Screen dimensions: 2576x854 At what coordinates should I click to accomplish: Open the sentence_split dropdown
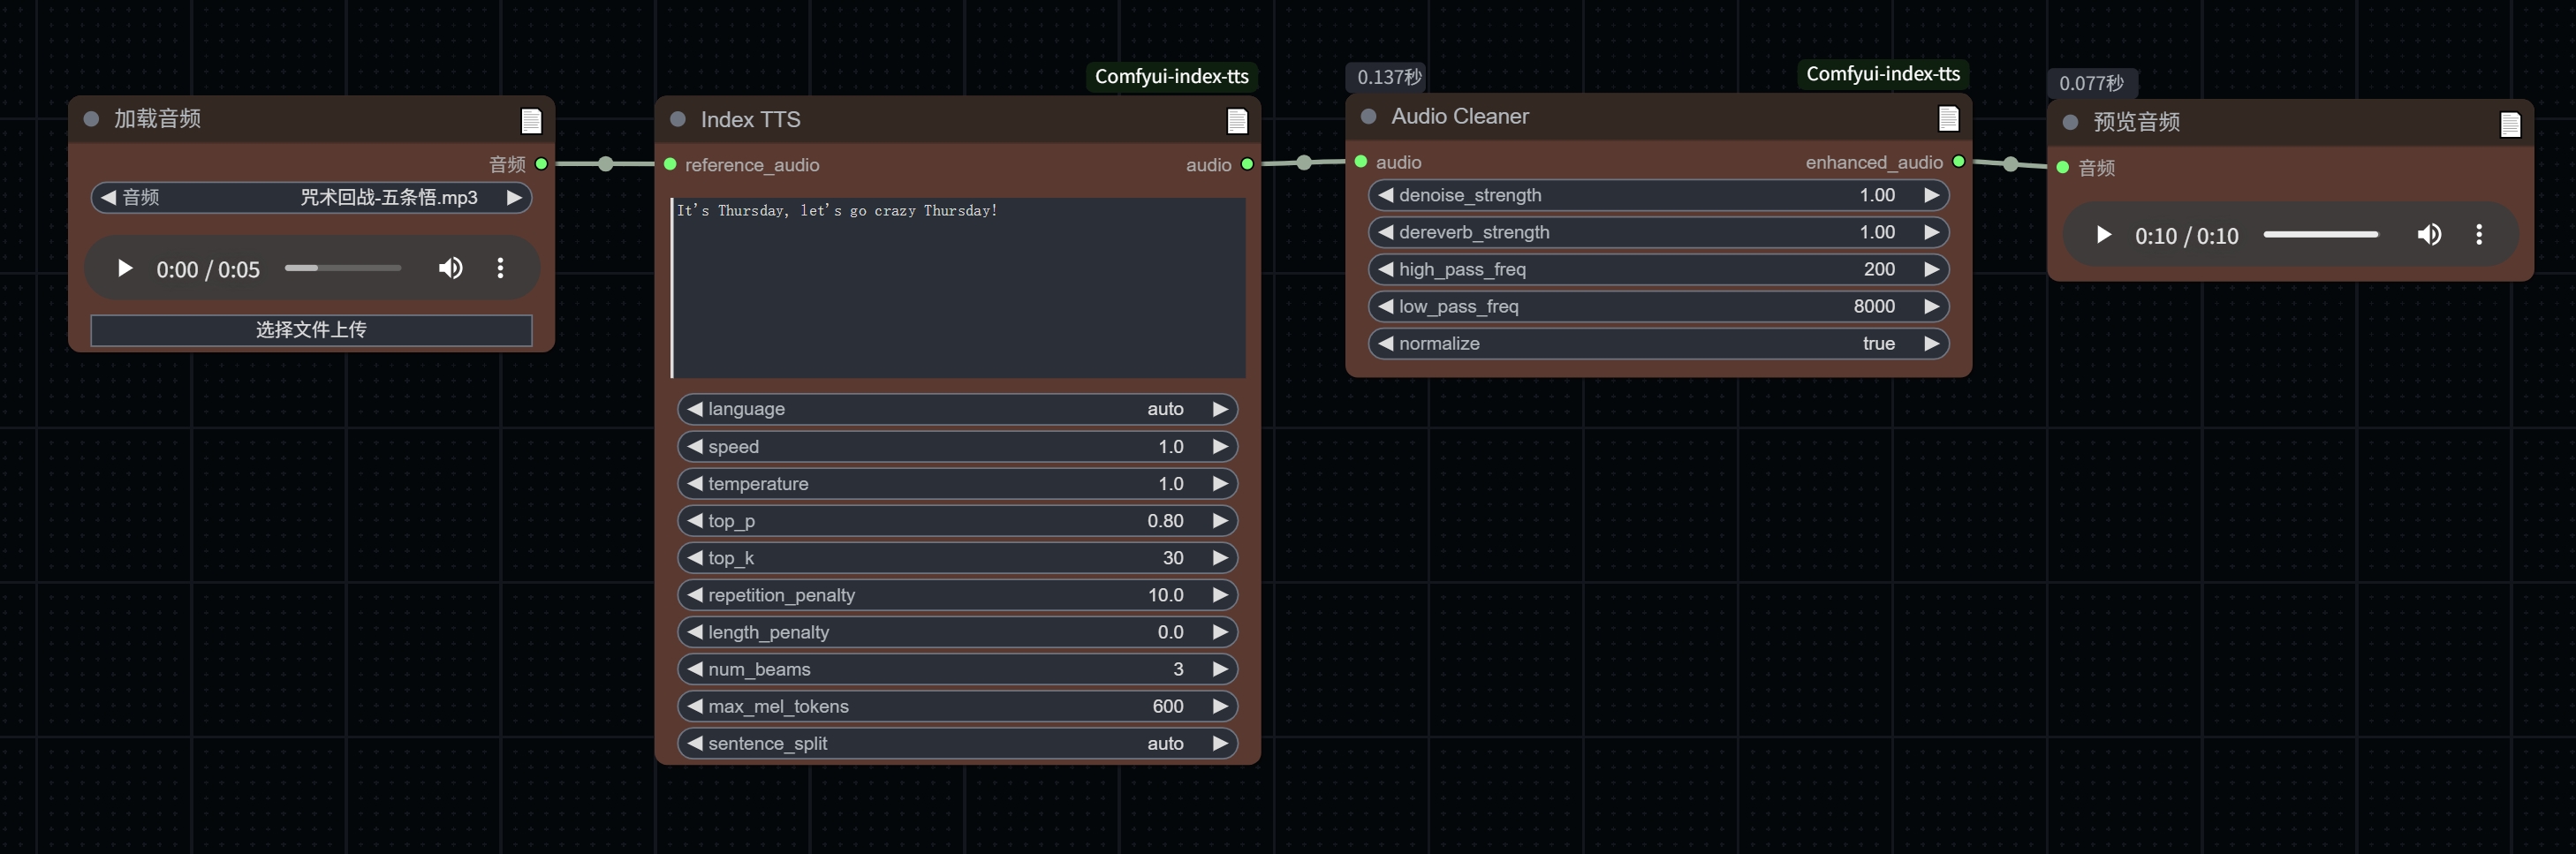[x=957, y=744]
